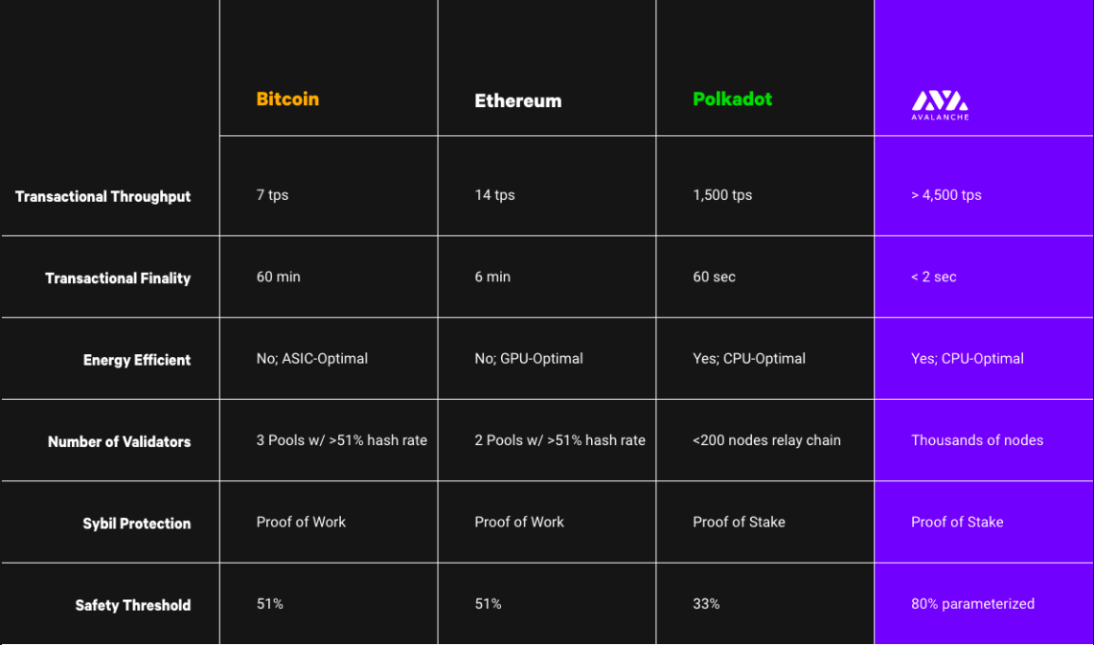Click the '3 Pools w/ >51% hash rate' cell

[342, 440]
